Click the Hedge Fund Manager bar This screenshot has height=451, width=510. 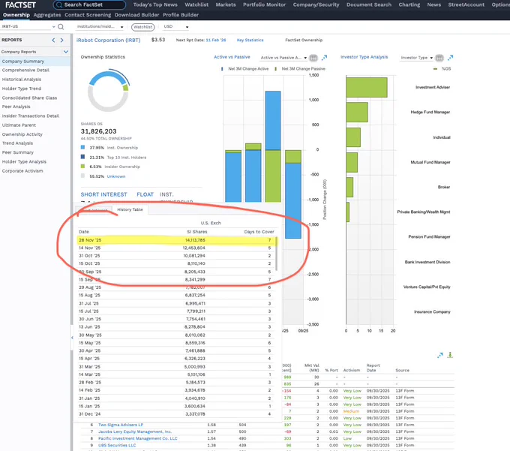tap(357, 113)
